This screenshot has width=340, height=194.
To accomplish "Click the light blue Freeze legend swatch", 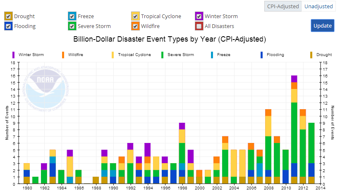I will [212, 55].
